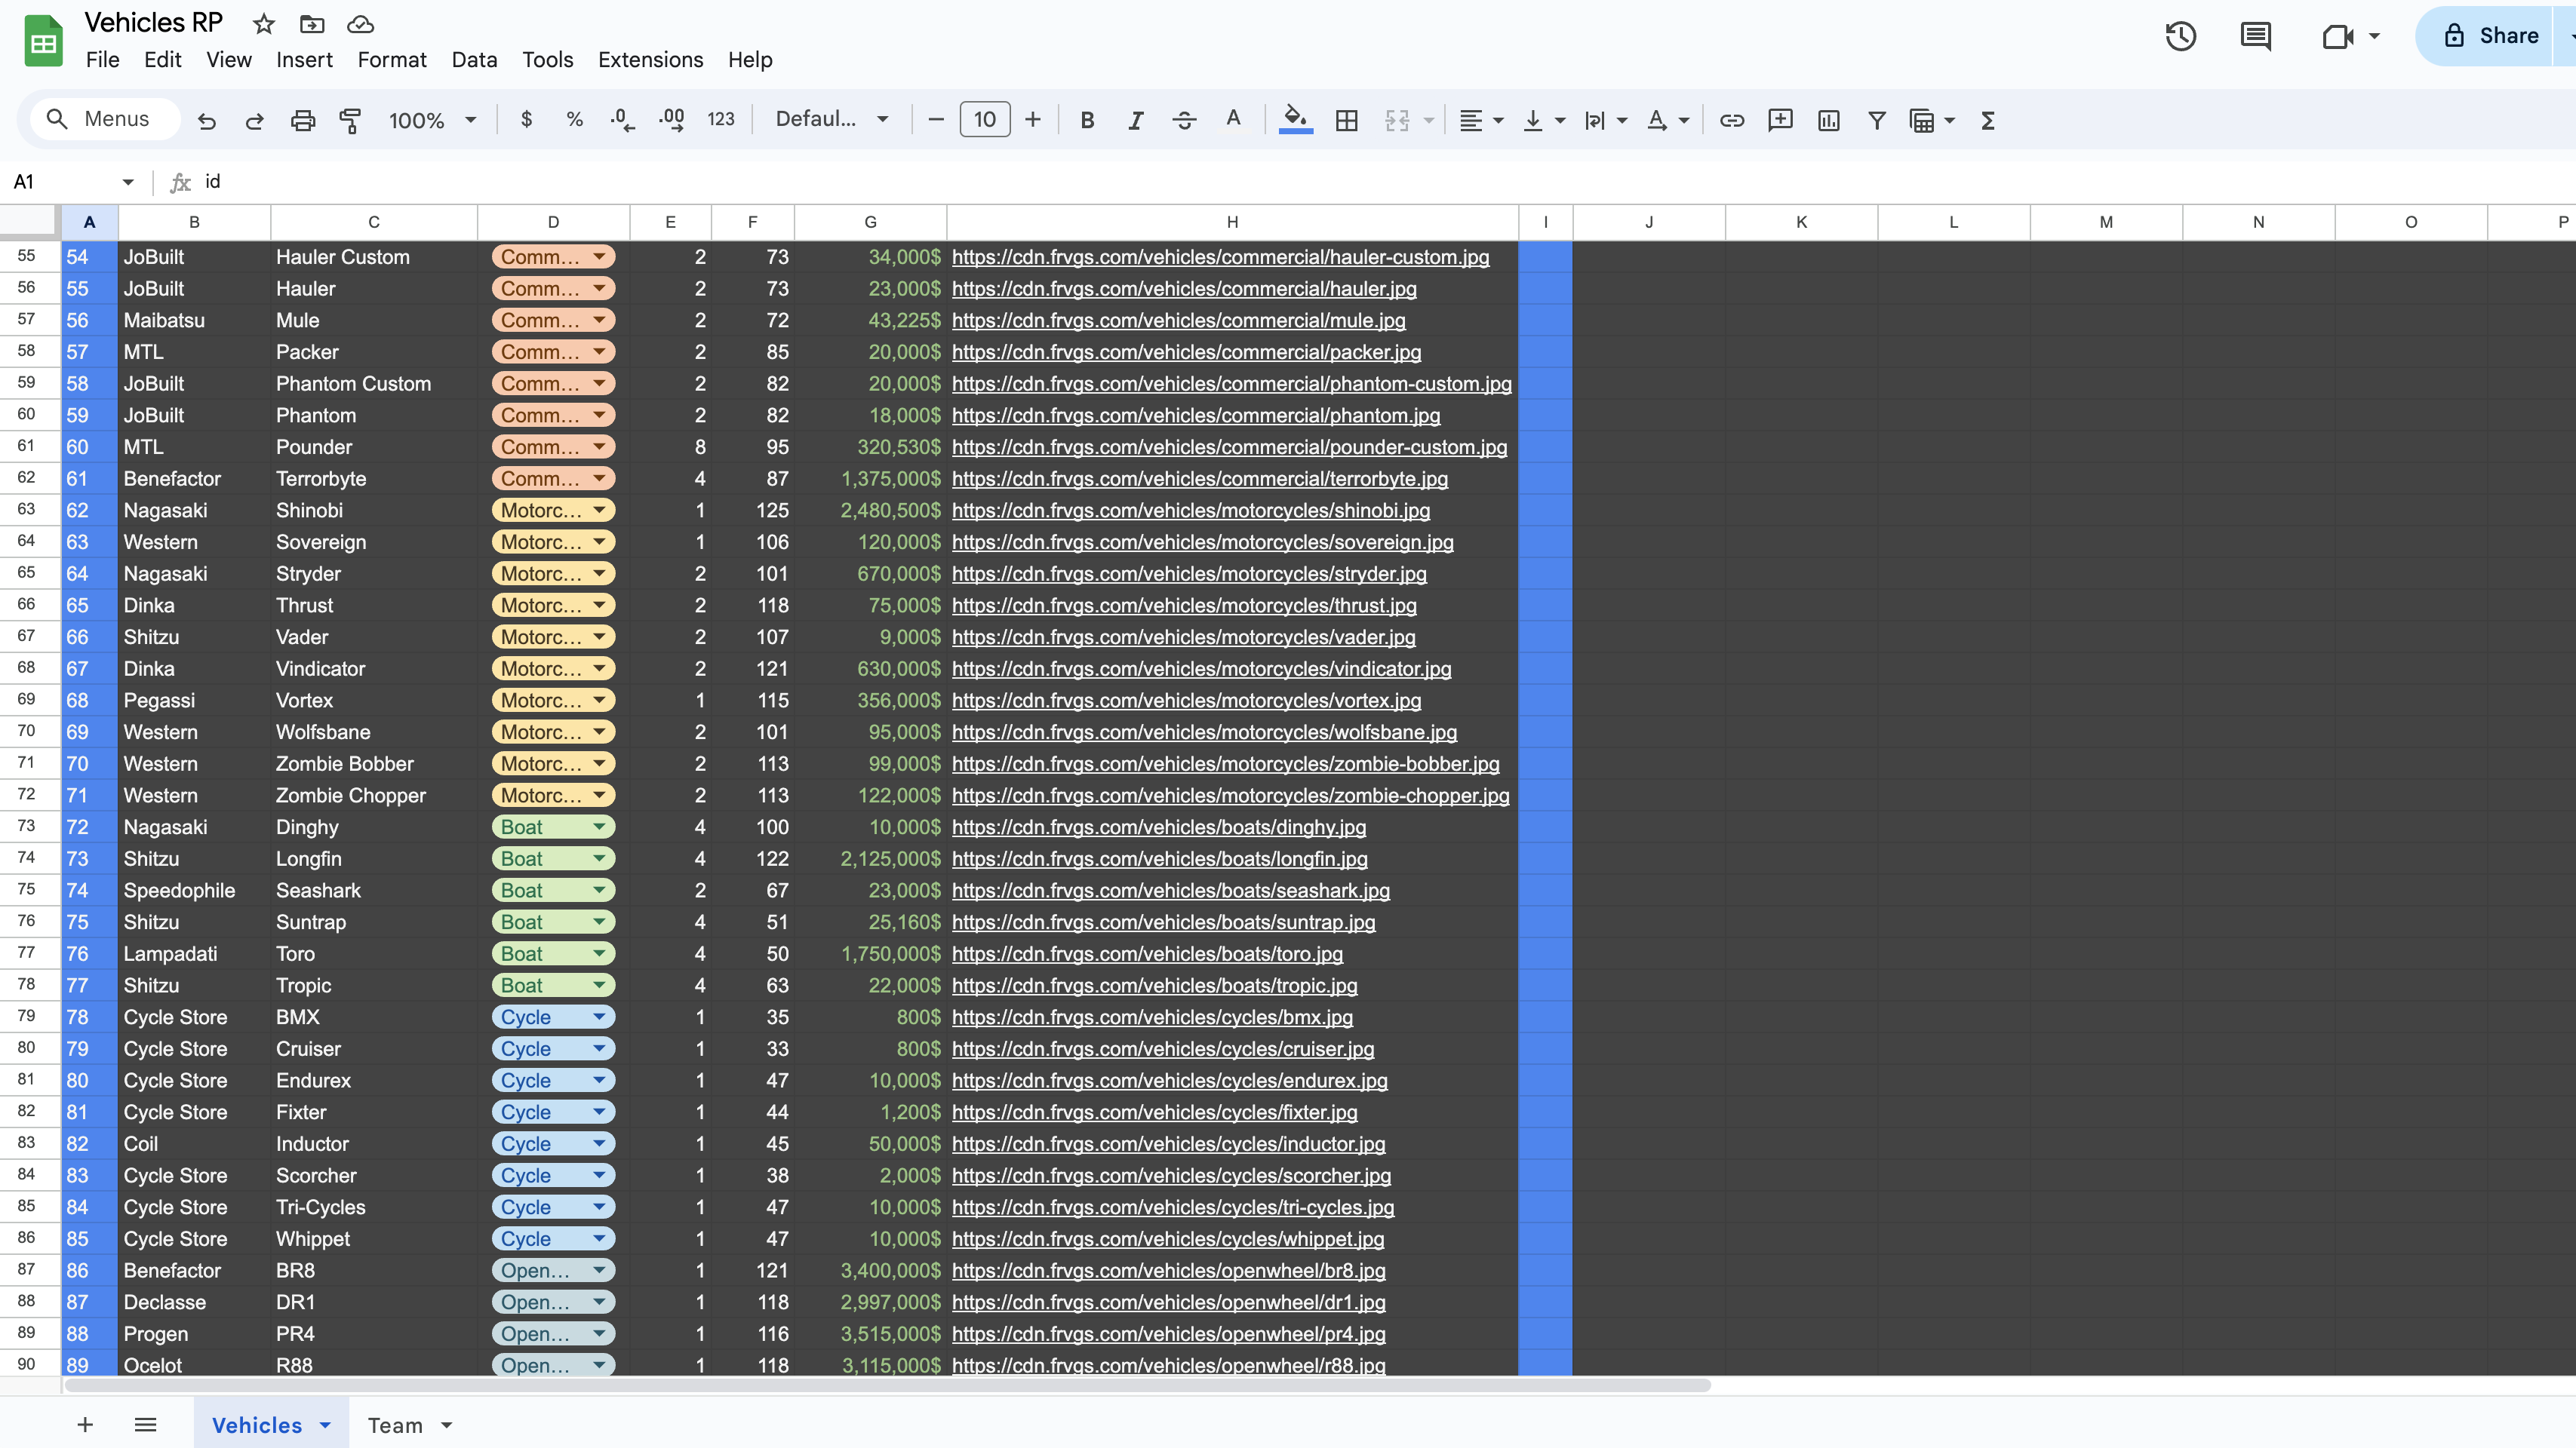Toggle italic formatting
2576x1448 pixels.
(x=1135, y=120)
